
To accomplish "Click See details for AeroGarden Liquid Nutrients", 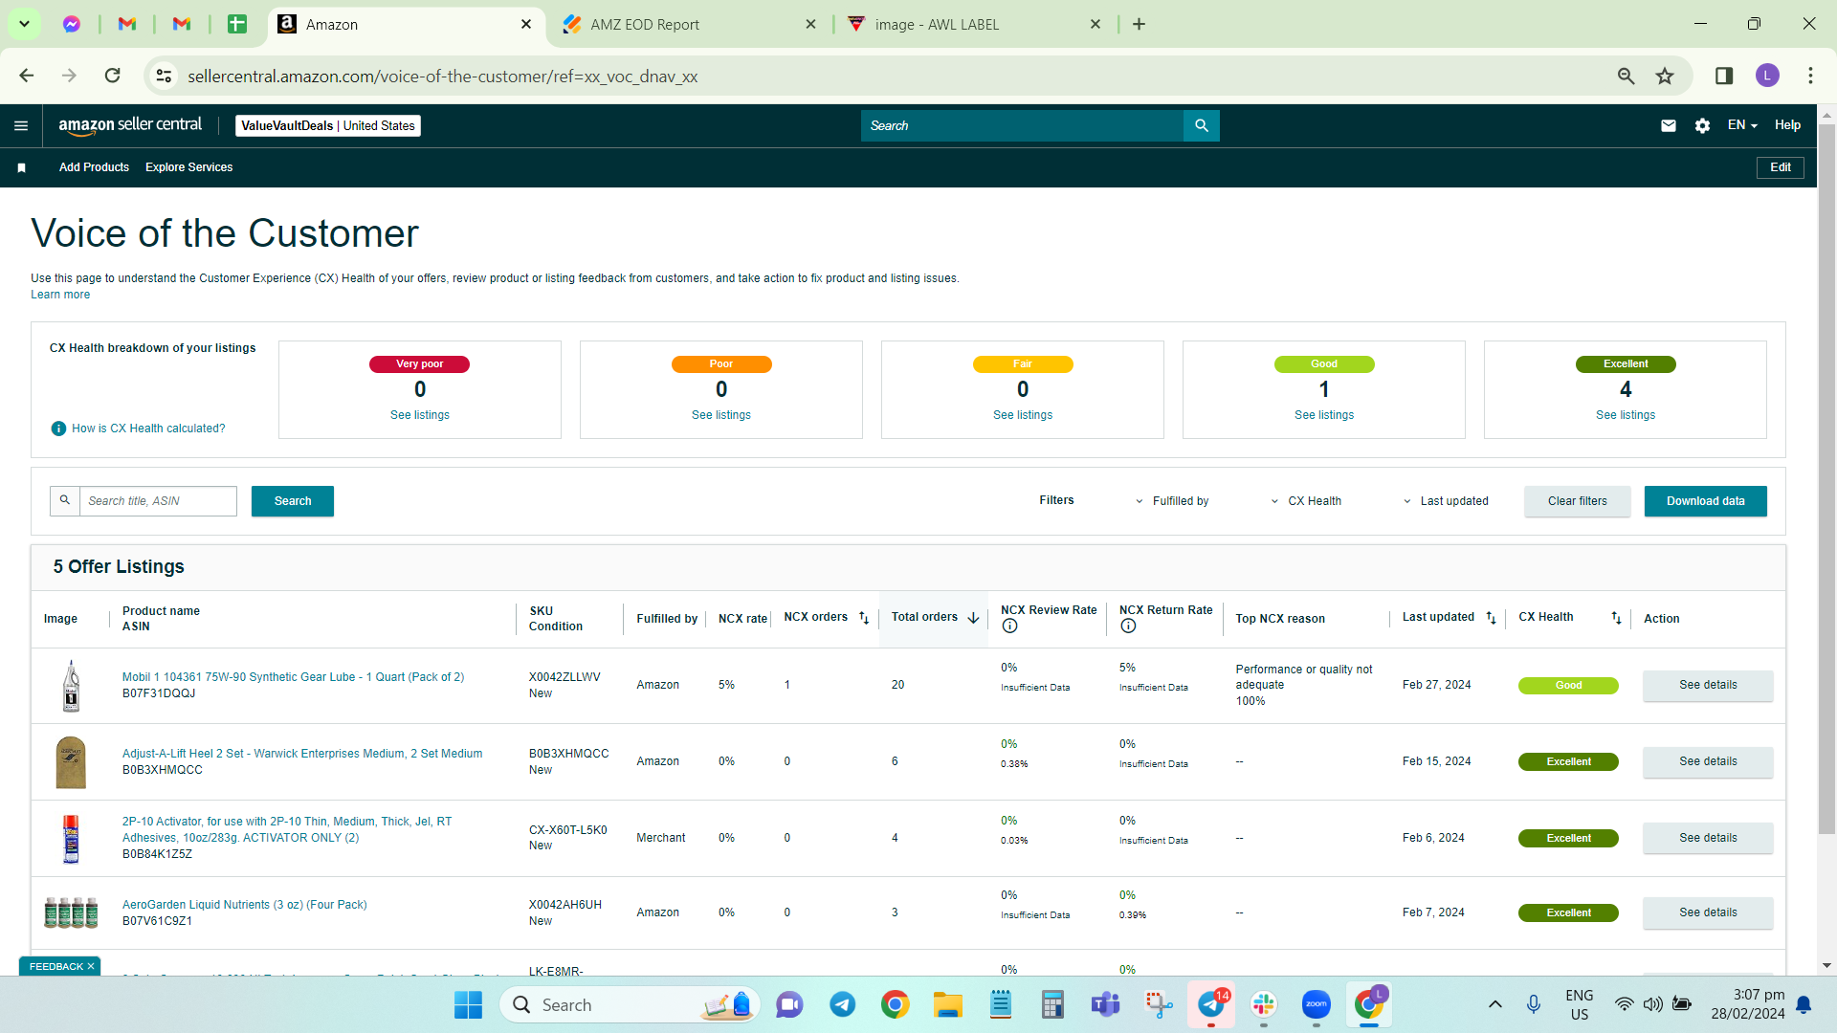I will 1708,912.
